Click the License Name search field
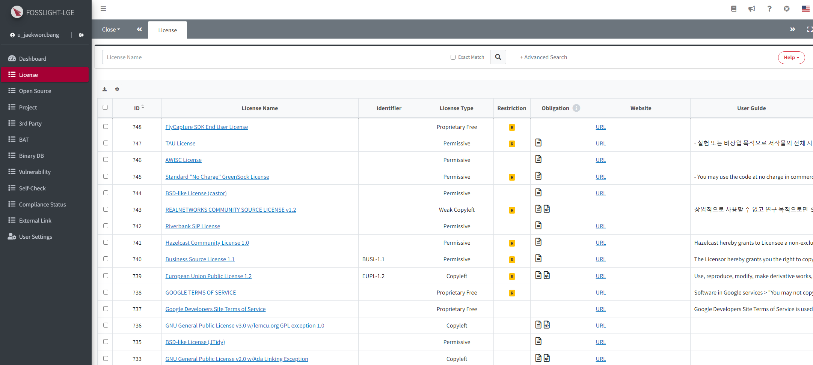Viewport: 813px width, 365px height. click(276, 57)
